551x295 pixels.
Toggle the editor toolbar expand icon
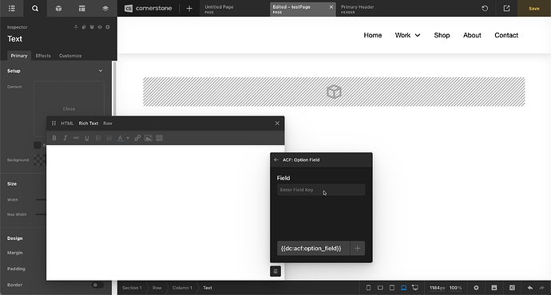[x=159, y=138]
